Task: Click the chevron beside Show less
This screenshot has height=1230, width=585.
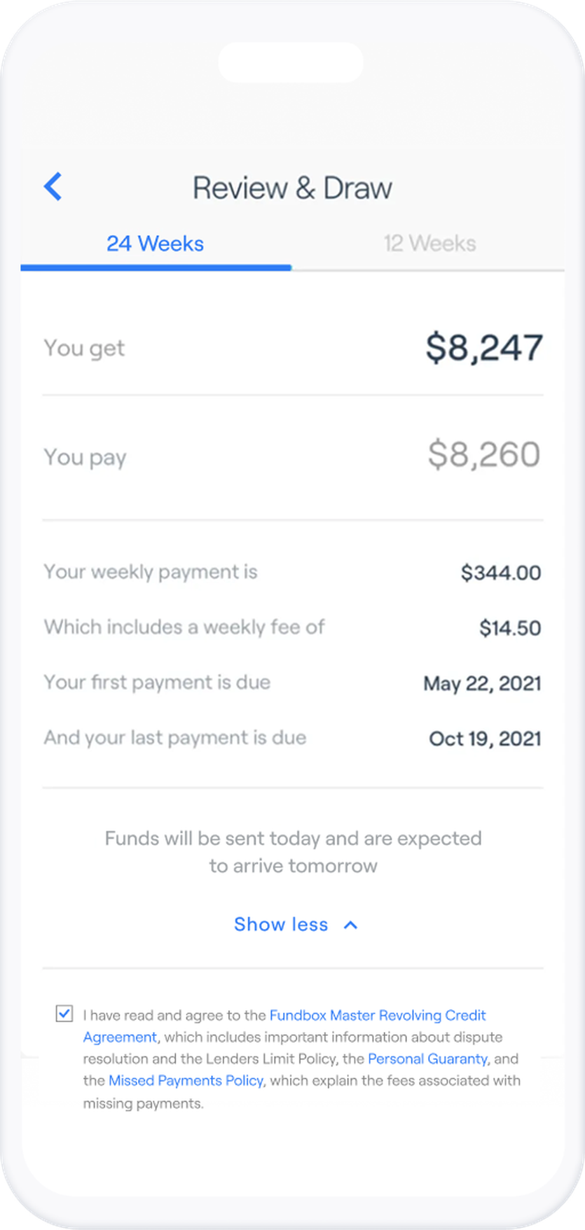Action: point(350,925)
